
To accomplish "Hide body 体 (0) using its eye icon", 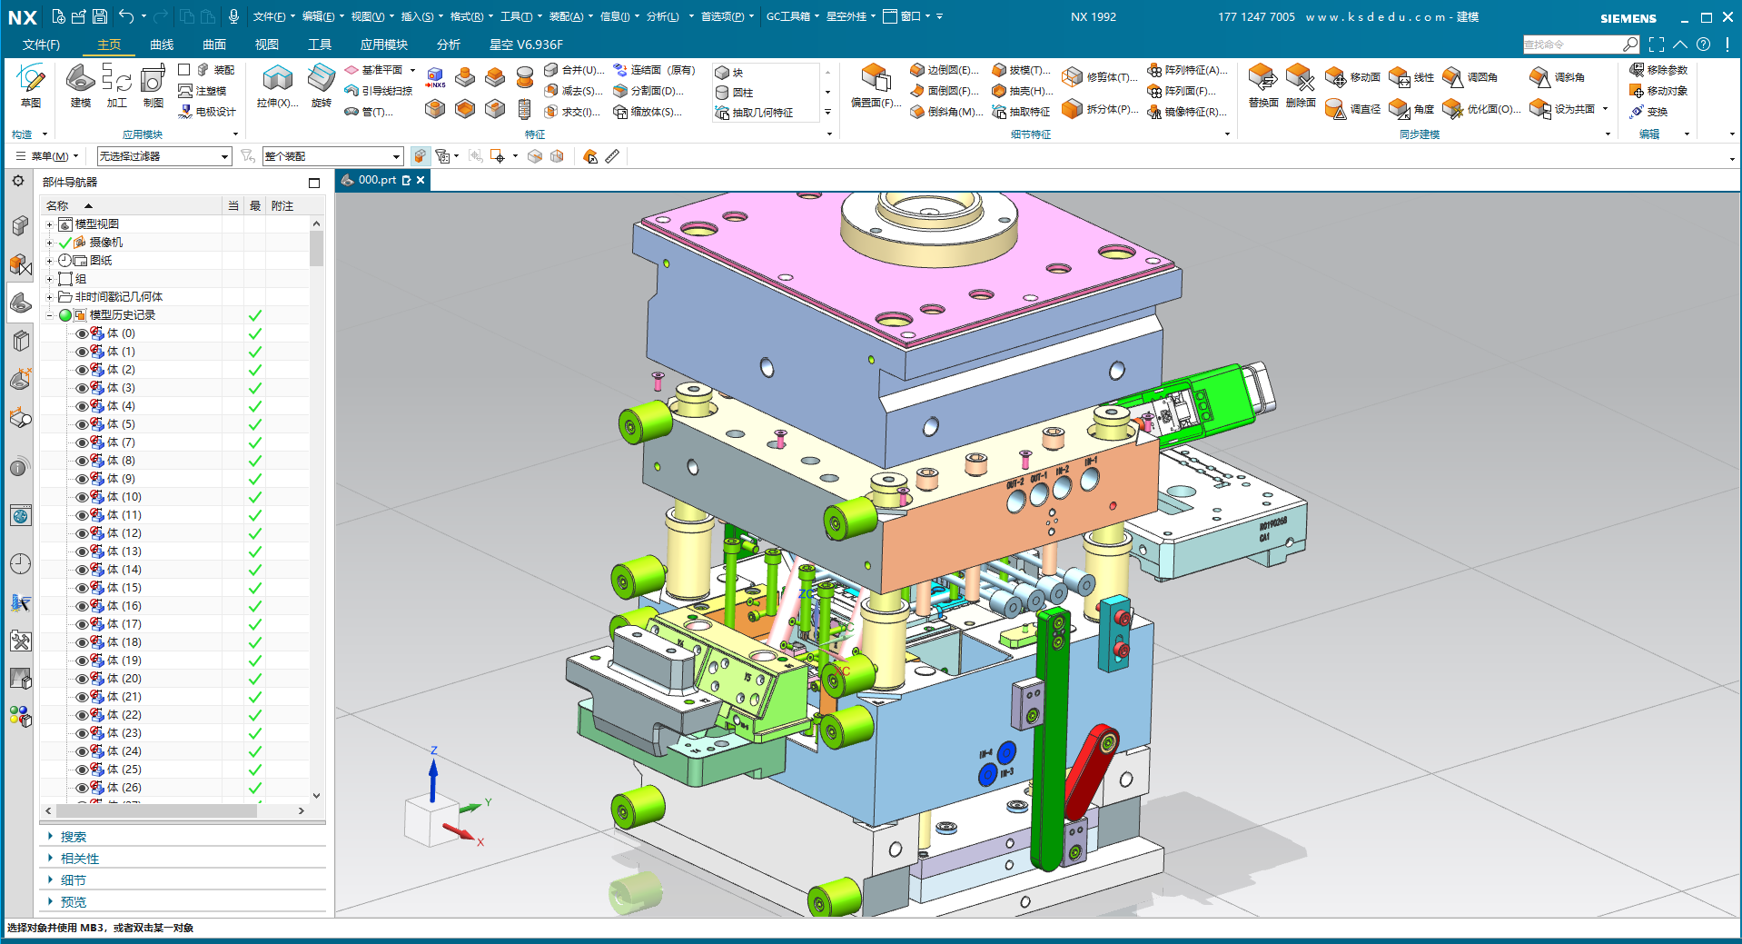I will tap(82, 333).
